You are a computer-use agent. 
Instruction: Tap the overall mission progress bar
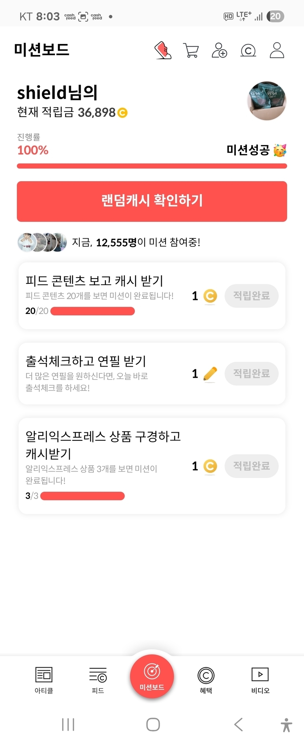click(x=152, y=166)
